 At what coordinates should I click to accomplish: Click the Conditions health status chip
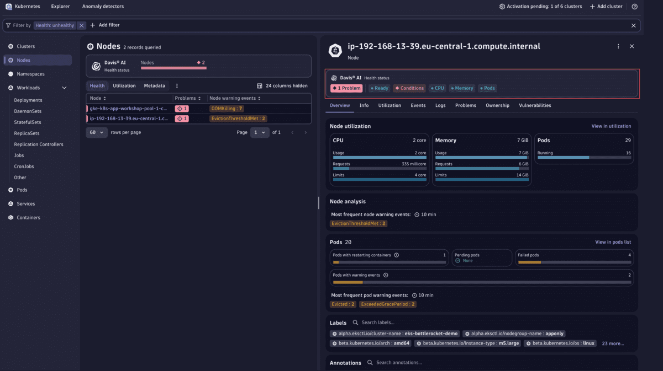coord(409,88)
